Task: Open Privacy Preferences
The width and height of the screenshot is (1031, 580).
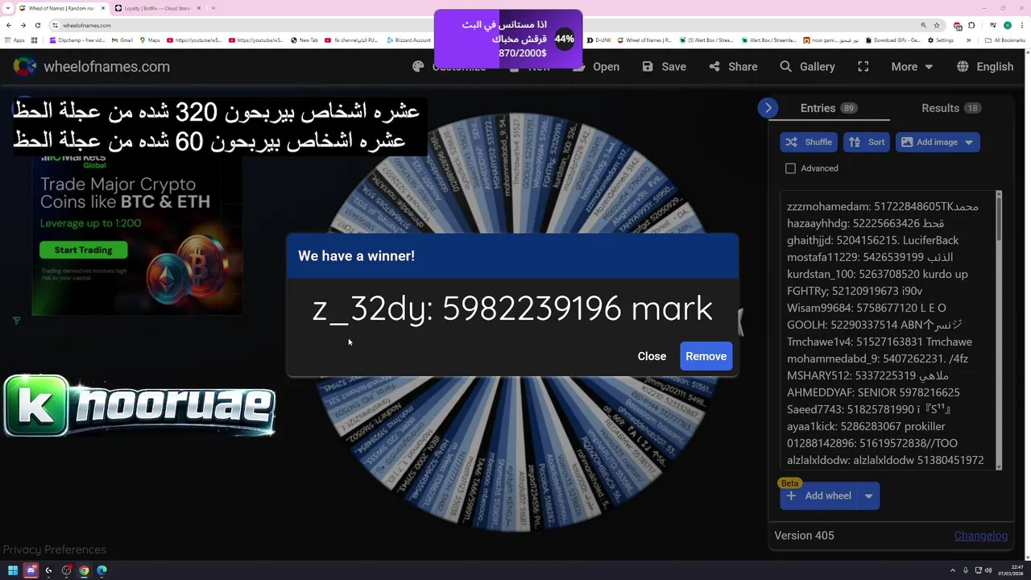Action: 54,549
